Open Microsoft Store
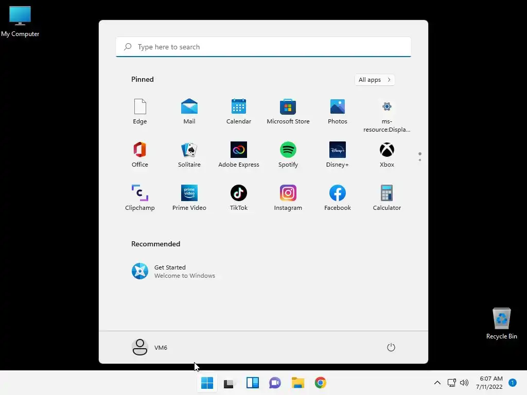This screenshot has width=527, height=395. [x=288, y=112]
